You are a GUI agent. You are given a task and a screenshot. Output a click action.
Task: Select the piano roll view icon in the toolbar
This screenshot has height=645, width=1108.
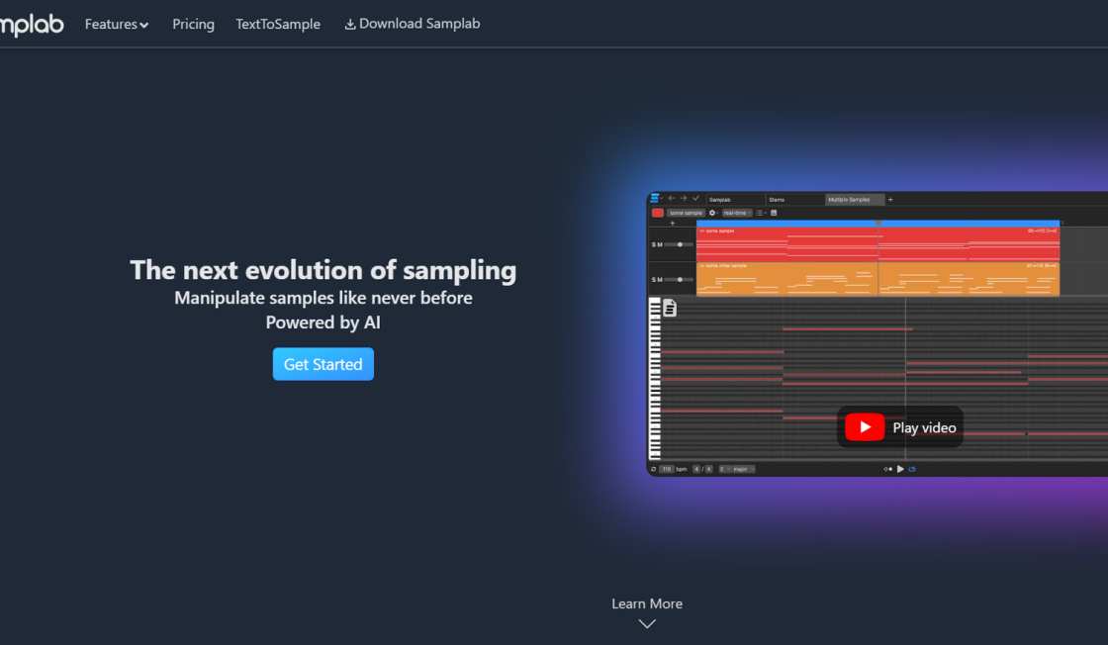click(759, 213)
